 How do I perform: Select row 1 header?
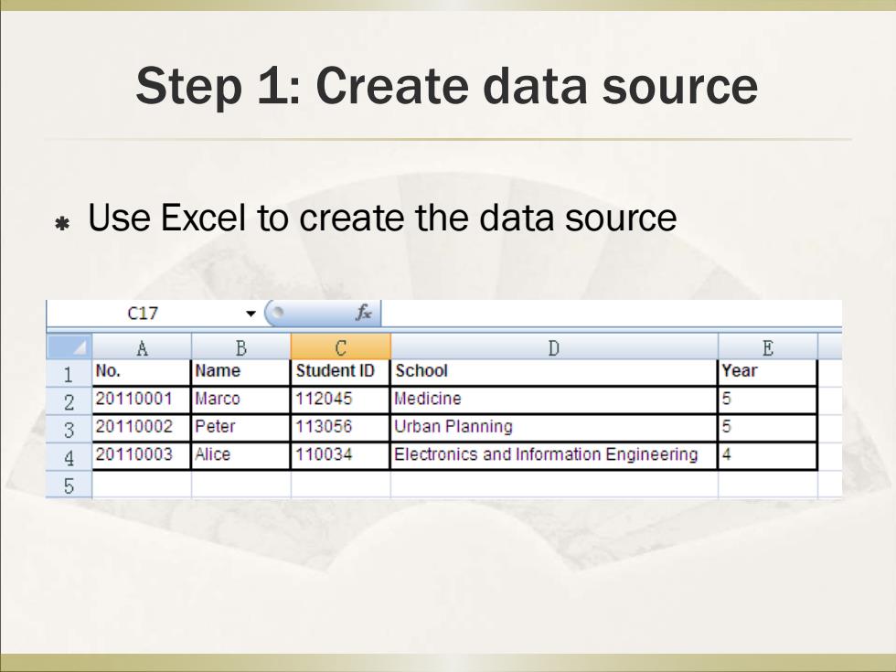pyautogui.click(x=69, y=373)
